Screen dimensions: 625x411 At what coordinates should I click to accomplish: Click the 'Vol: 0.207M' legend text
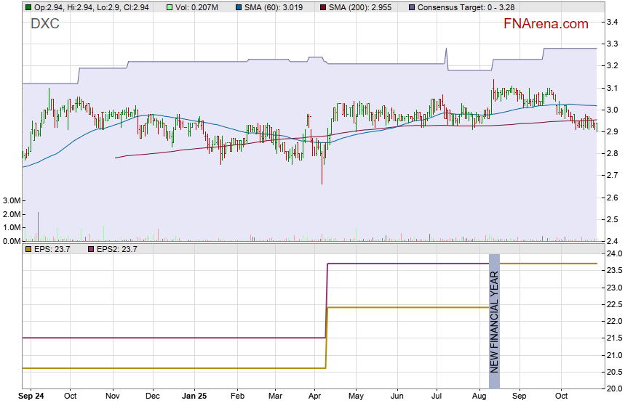(196, 7)
